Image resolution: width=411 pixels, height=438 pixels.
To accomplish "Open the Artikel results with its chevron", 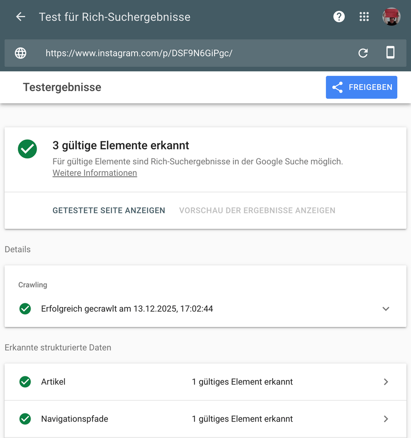I will [385, 382].
